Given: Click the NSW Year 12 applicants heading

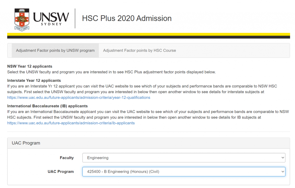Looking at the screenshot, I should click(x=30, y=66).
